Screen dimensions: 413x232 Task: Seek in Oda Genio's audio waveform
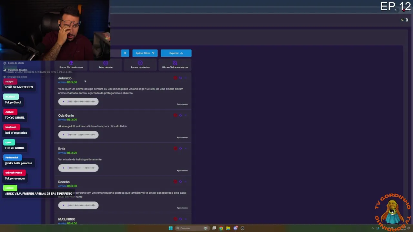click(x=82, y=135)
